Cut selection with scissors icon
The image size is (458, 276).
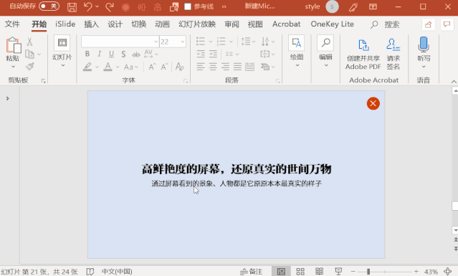point(29,42)
